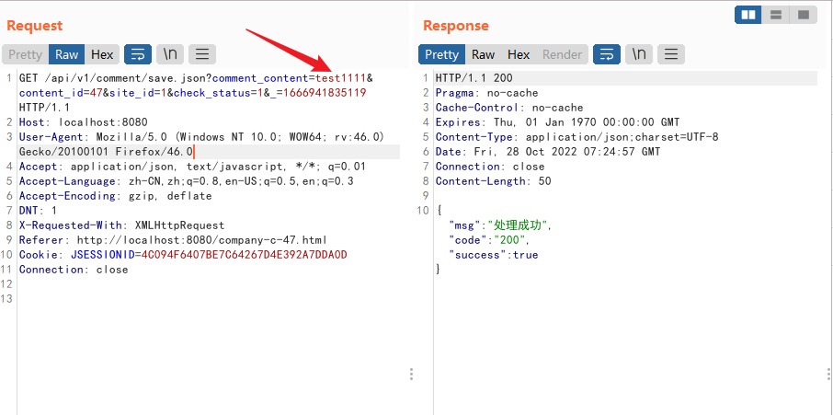Click the Date: Fri, 28 Oct 2022 line
Screen dimensions: 833x415
point(548,152)
